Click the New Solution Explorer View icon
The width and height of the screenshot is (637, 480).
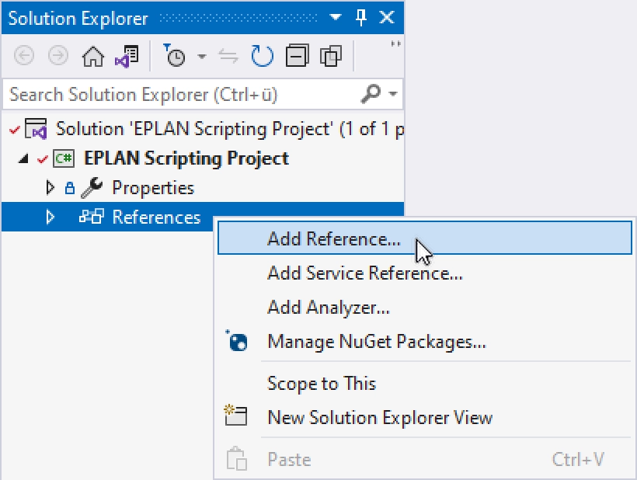(236, 416)
